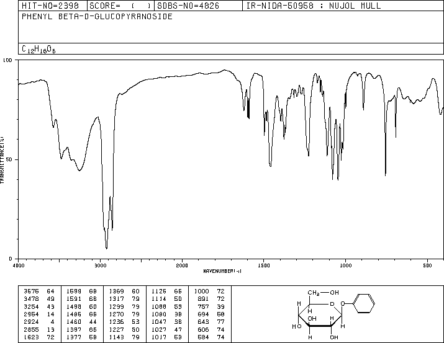
Task: Select peak value 1236 in the table
Action: click(x=116, y=322)
